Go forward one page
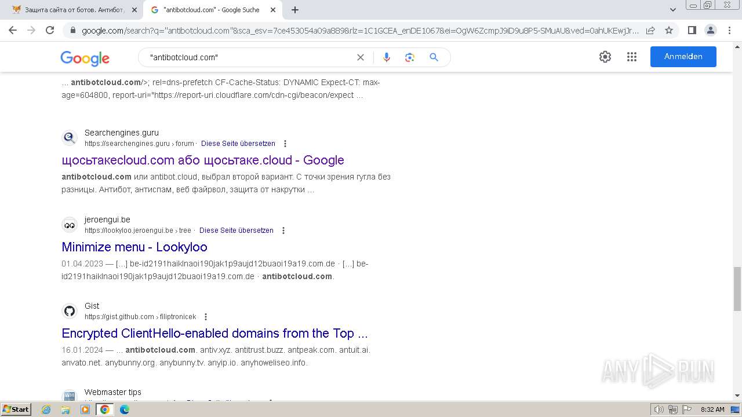Viewport: 742px width, 417px height. click(x=31, y=30)
